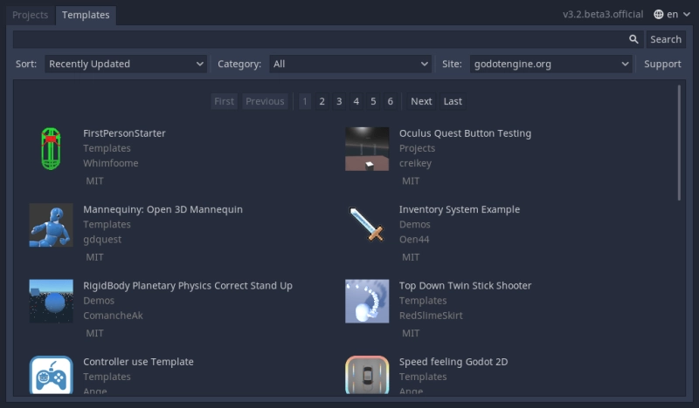Click Templates category under Top Down Twin Stick

coord(423,300)
